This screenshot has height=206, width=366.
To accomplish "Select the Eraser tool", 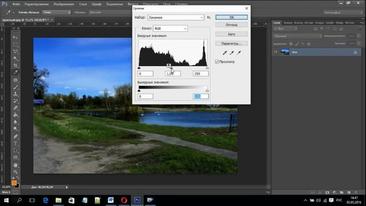I will tap(15, 108).
